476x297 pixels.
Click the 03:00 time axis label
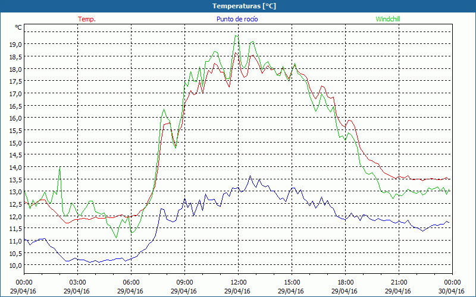tap(78, 283)
